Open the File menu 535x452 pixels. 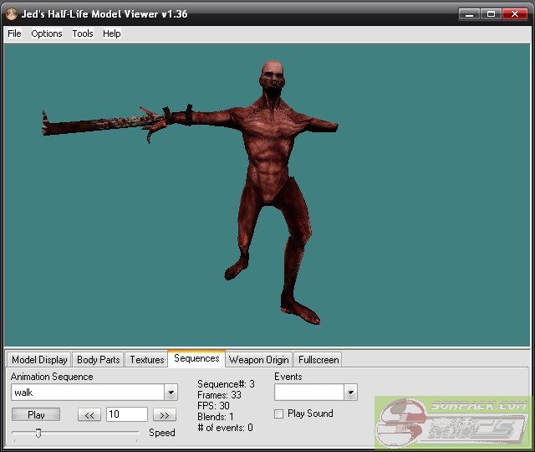click(14, 33)
